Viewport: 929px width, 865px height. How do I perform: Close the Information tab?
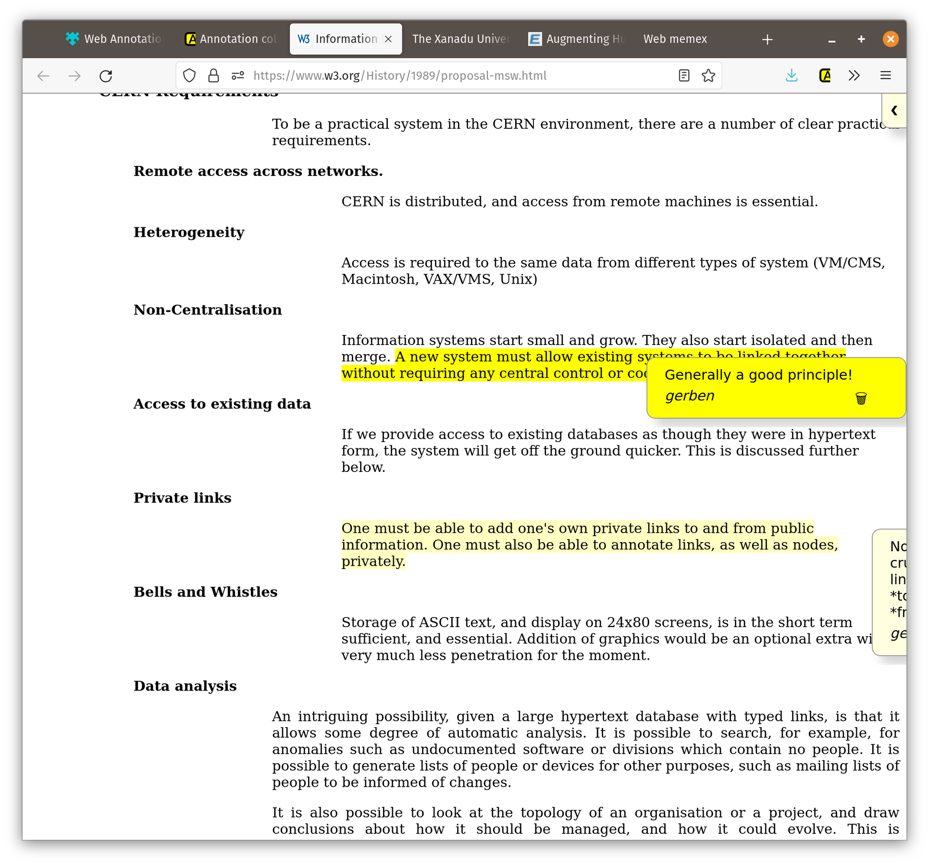coord(388,39)
